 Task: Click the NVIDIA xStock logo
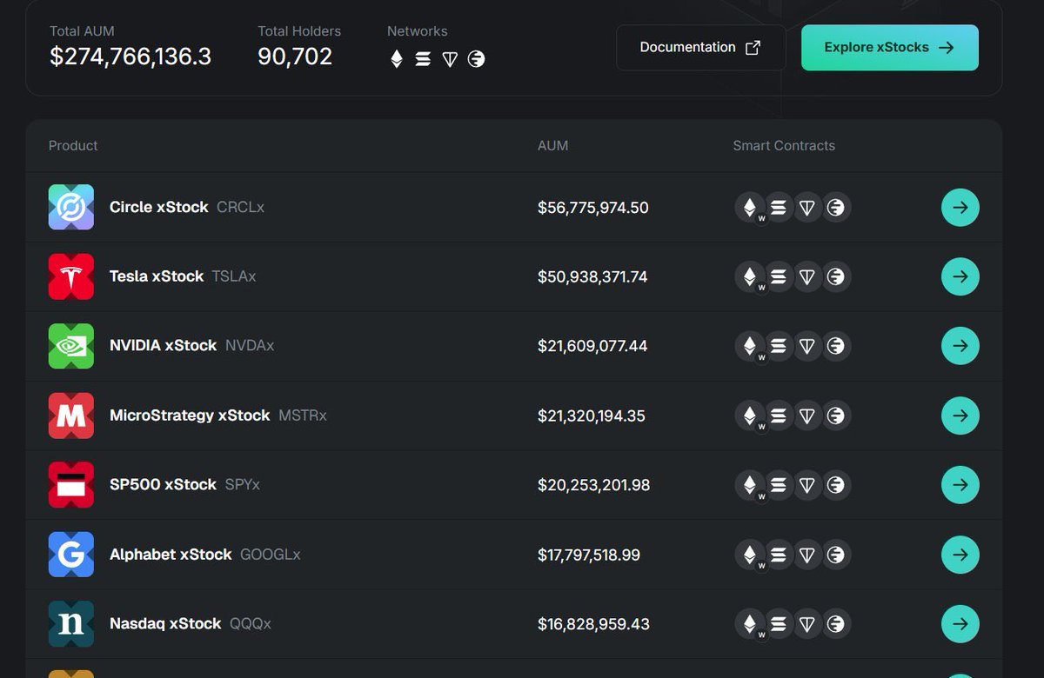pos(71,346)
